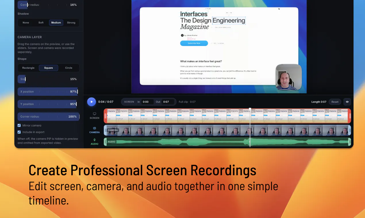The height and width of the screenshot is (218, 365).
Task: Set camera shape to Square
Action: click(x=49, y=68)
